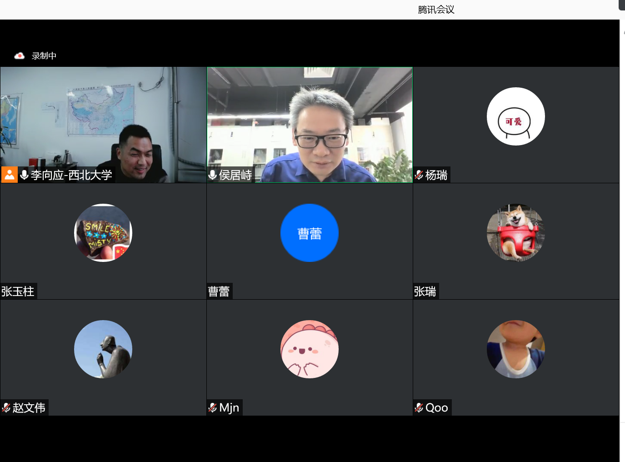Click the muted microphone icon beside Mjn
Image resolution: width=625 pixels, height=462 pixels.
click(213, 408)
